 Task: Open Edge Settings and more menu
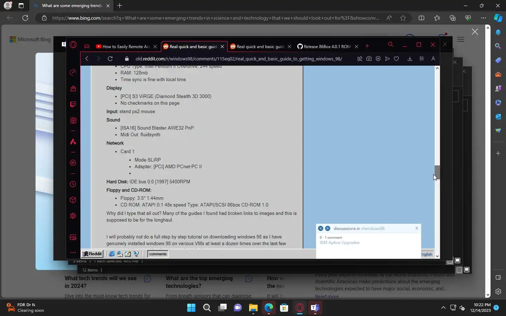click(484, 18)
